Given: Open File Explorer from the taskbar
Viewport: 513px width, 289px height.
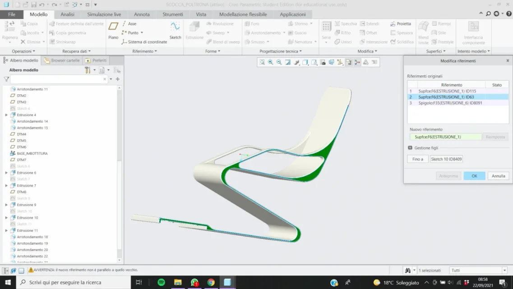Looking at the screenshot, I should coord(178,282).
